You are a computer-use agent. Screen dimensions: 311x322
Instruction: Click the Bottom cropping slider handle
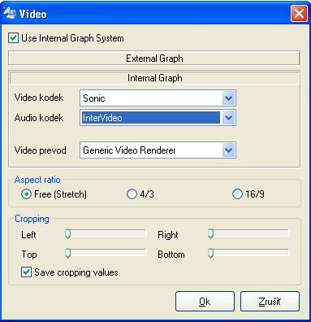(x=211, y=254)
